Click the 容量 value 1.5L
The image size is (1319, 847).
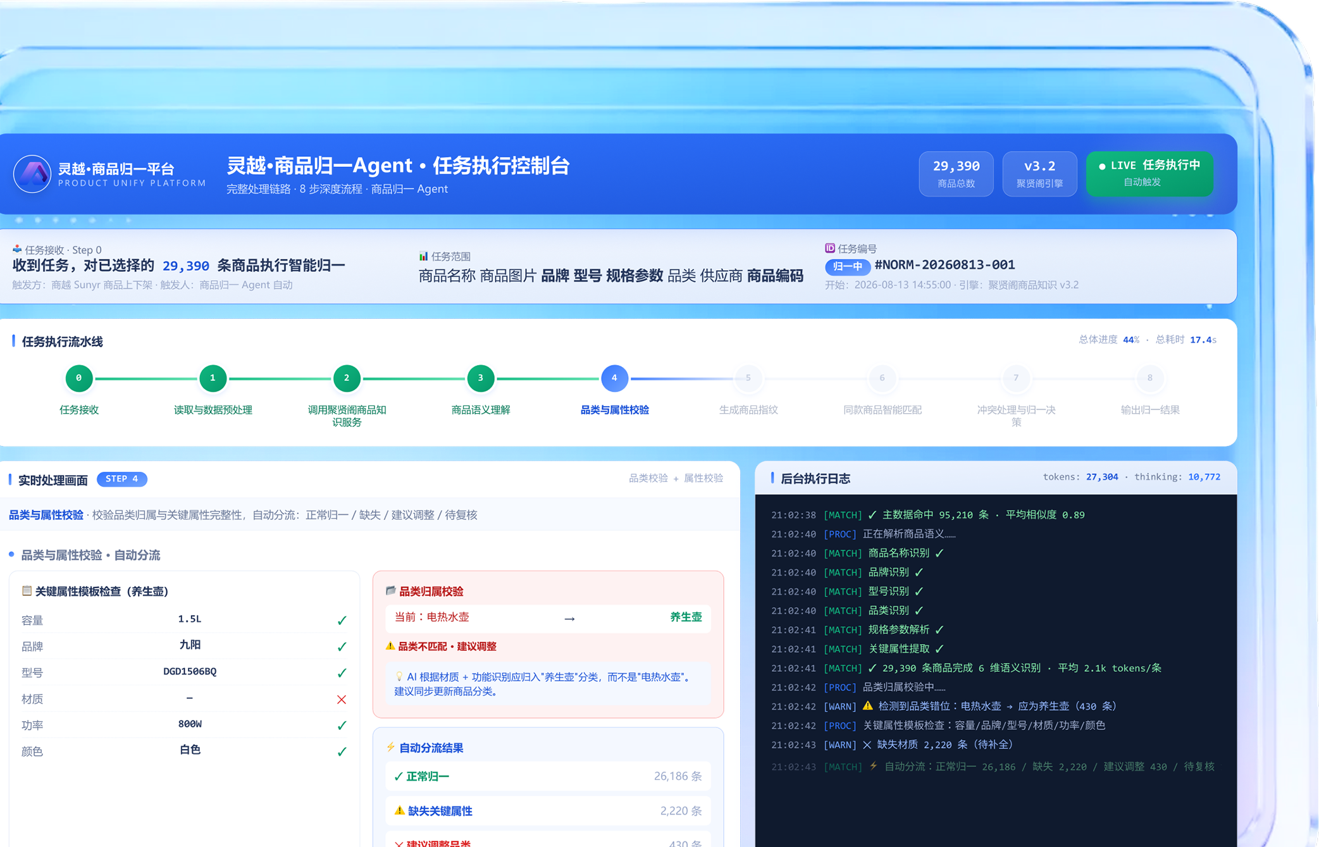(x=190, y=619)
